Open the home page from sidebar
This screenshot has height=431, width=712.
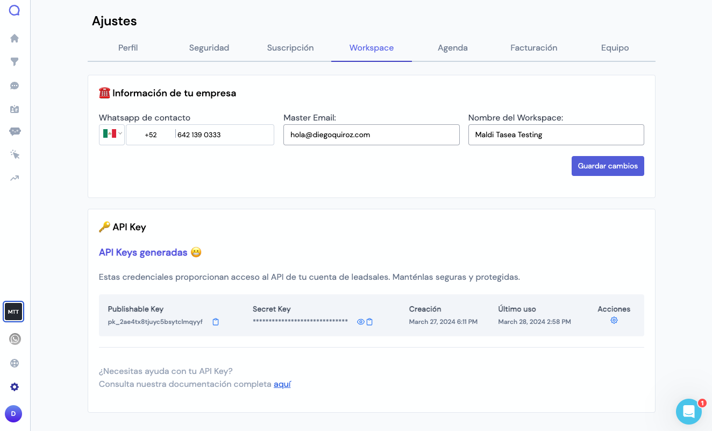coord(15,38)
